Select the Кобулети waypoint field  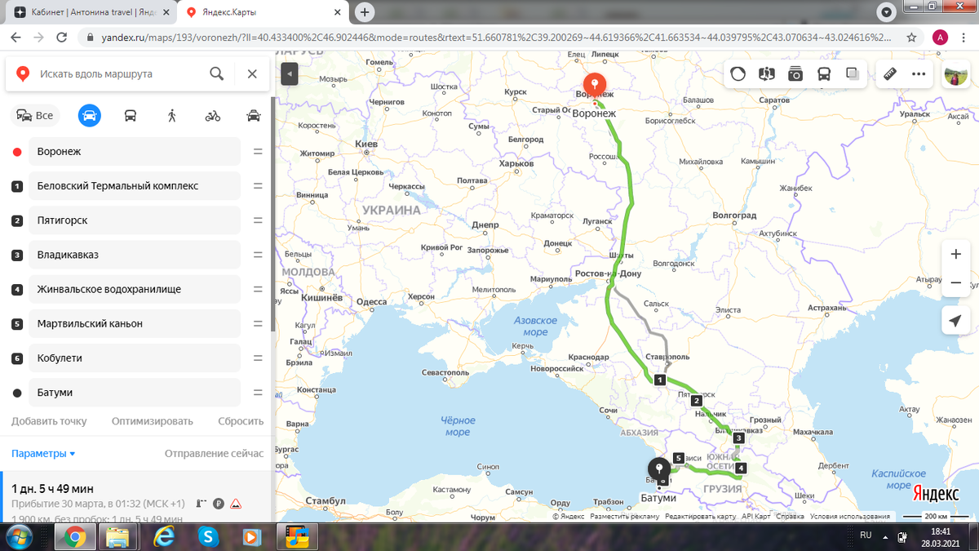[x=135, y=358]
